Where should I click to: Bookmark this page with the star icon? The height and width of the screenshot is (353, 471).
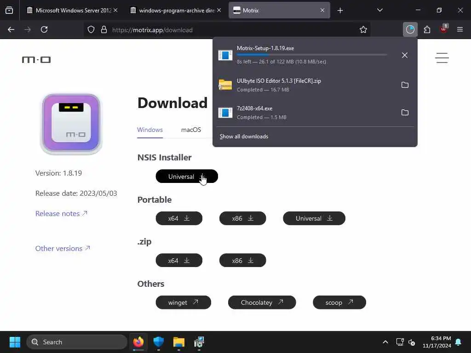[x=363, y=29]
